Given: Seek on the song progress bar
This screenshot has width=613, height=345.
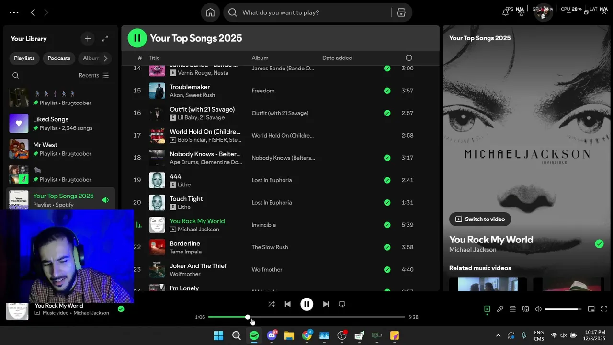Looking at the screenshot, I should point(306,317).
